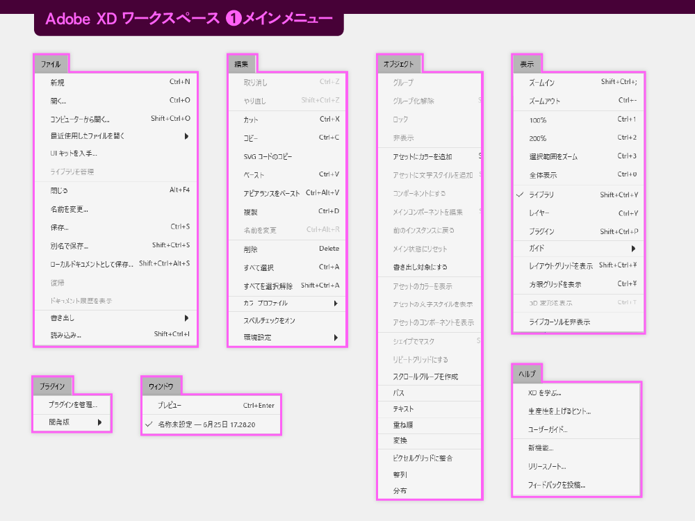The height and width of the screenshot is (521, 695).
Task: Toggle ライブカーソルを非表示 in View menu
Action: point(578,322)
